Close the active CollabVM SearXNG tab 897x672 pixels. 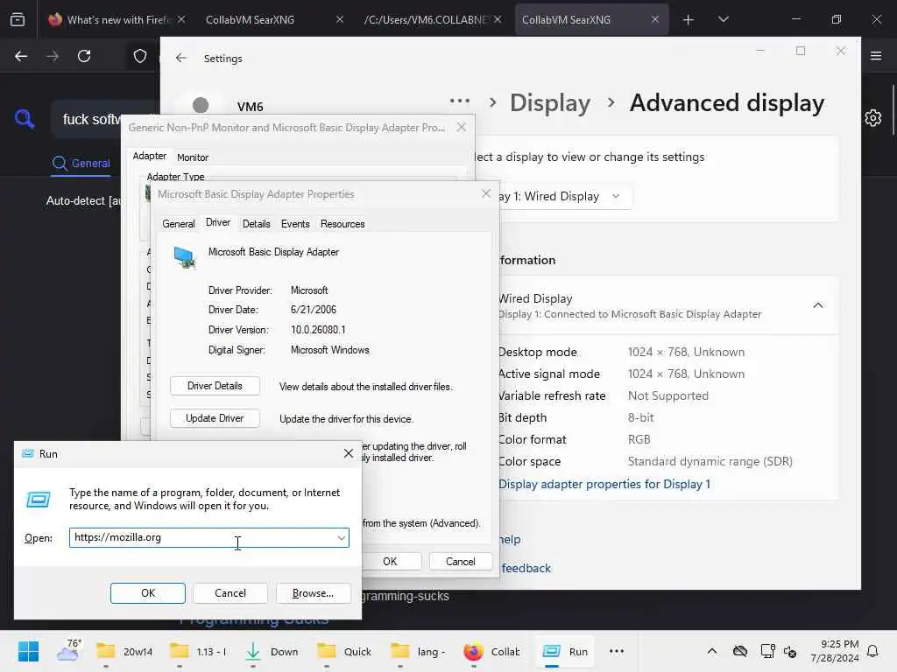point(655,19)
